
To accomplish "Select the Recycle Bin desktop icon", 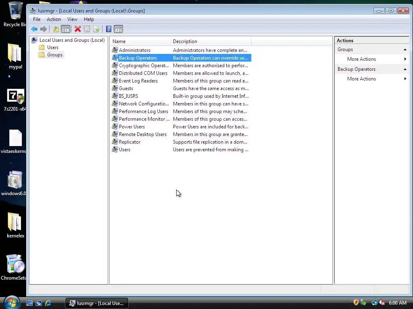I will (x=15, y=14).
